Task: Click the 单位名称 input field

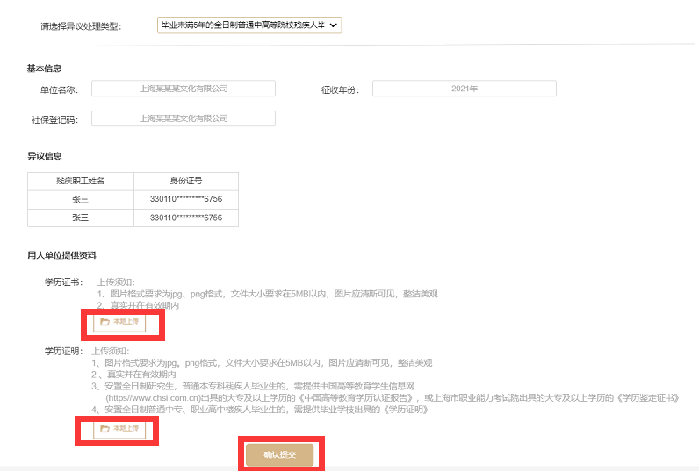Action: click(184, 89)
